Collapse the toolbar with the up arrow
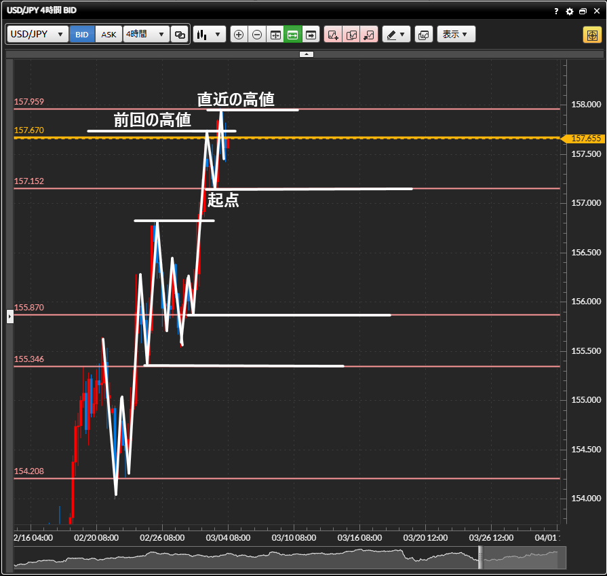607x576 pixels. coord(307,54)
